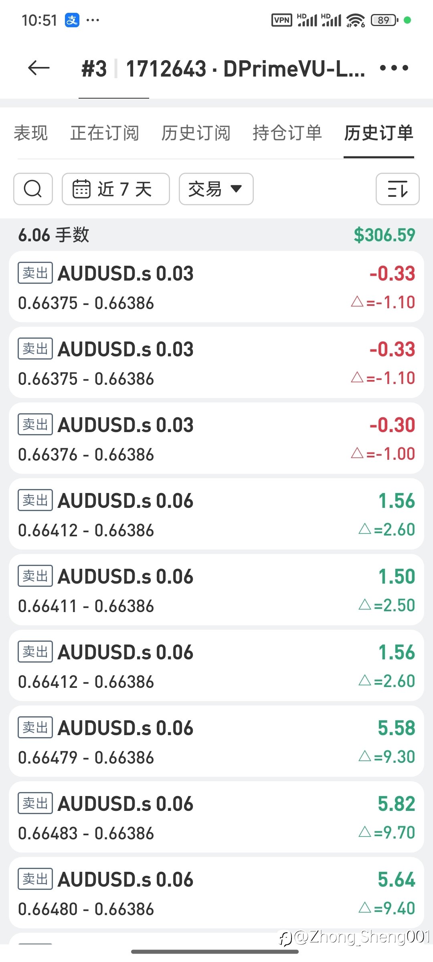The height and width of the screenshot is (962, 433).
Task: Open the 历史订阅 tab
Action: [196, 133]
